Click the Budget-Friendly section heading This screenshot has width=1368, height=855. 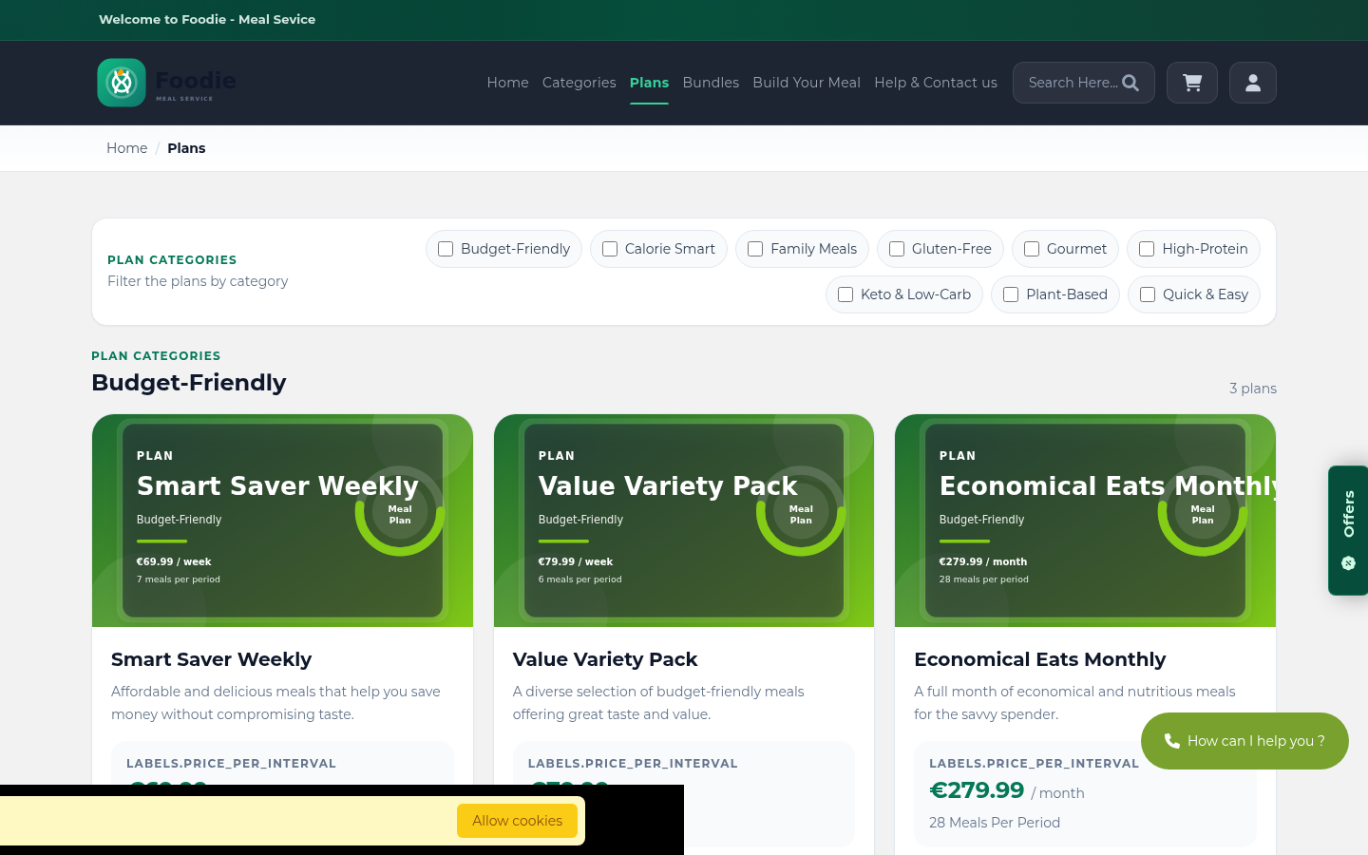point(188,383)
